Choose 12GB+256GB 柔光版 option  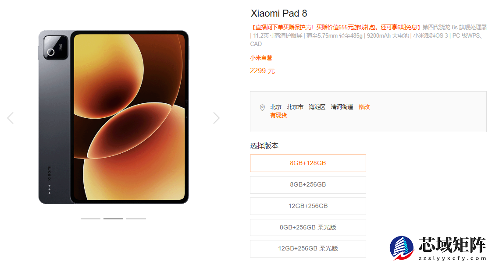tap(308, 249)
